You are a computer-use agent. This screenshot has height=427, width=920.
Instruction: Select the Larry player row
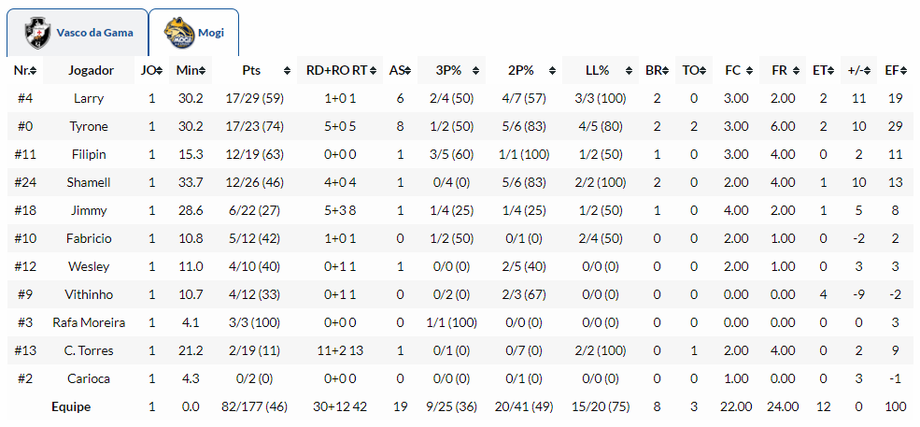(89, 98)
